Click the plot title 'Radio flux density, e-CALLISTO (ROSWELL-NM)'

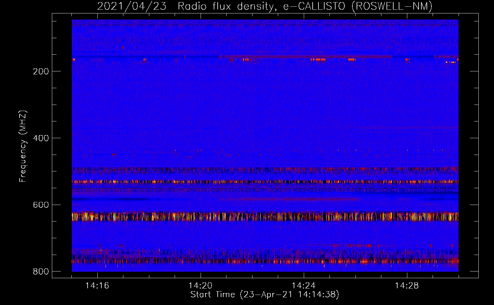pyautogui.click(x=305, y=6)
